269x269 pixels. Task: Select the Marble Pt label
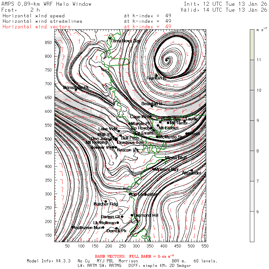pyautogui.click(x=141, y=123)
